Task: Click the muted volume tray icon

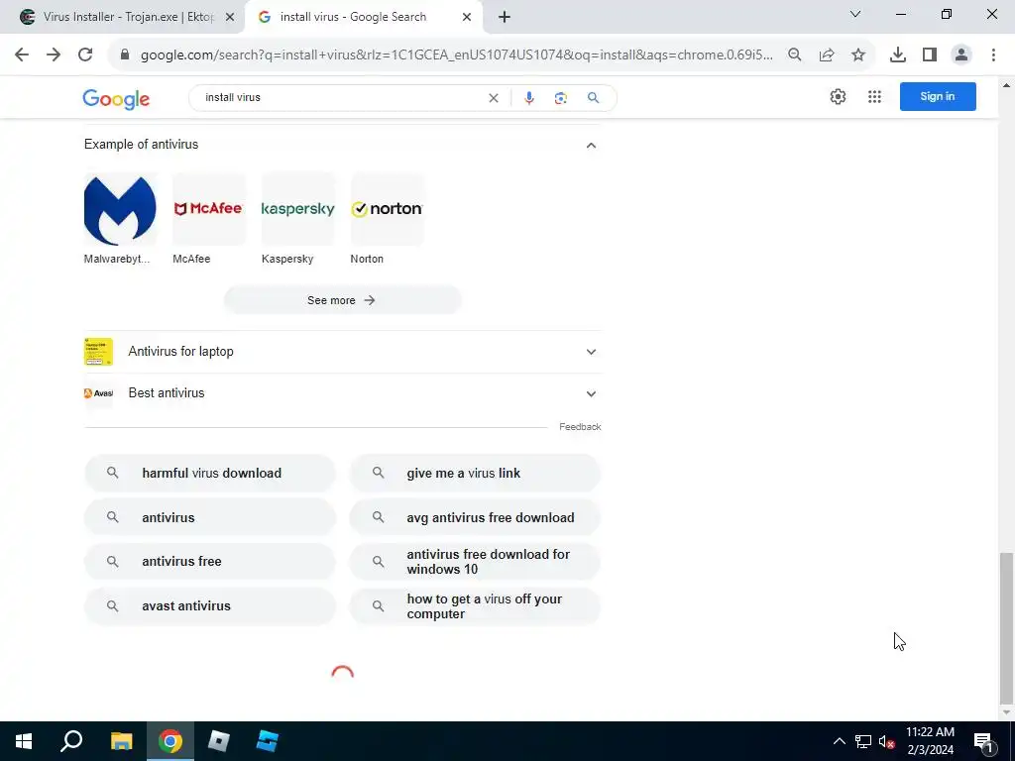Action: pos(886,741)
